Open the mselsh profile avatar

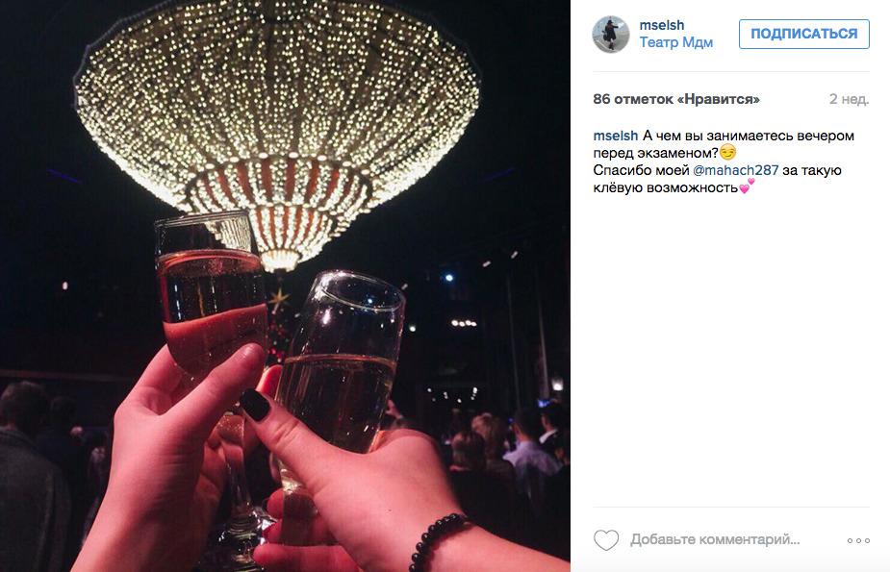(x=611, y=34)
